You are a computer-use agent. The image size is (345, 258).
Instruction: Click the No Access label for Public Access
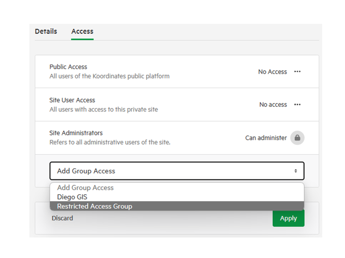click(272, 72)
